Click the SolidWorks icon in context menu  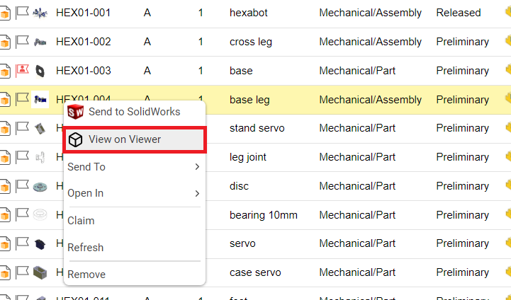pos(76,112)
